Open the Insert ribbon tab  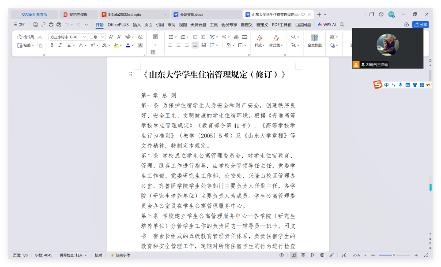(x=137, y=25)
